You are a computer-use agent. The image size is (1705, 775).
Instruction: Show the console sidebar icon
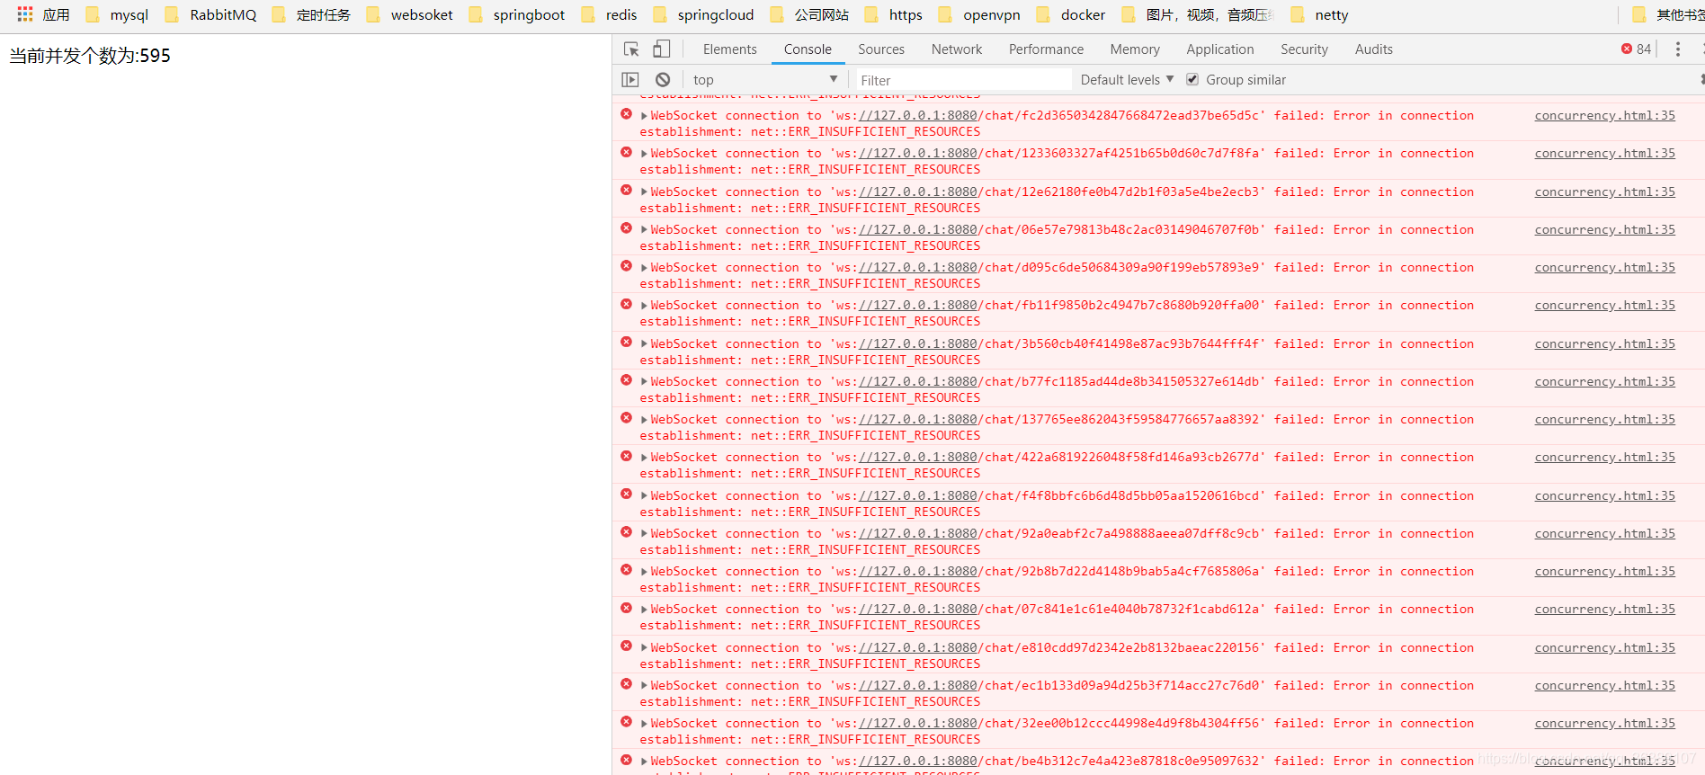point(630,80)
